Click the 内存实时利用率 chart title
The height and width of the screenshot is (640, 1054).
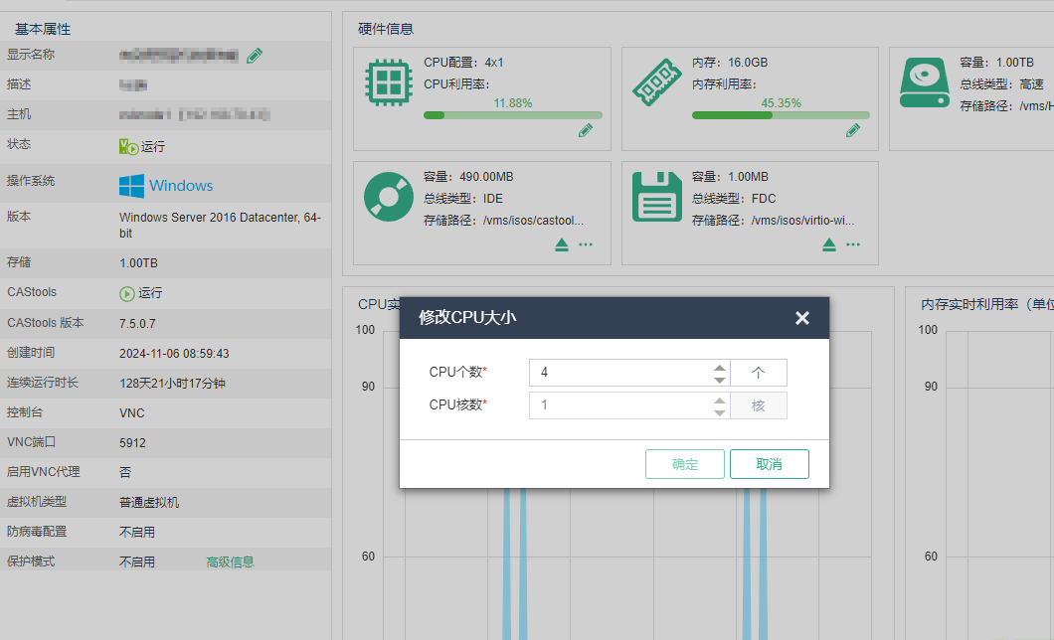coord(986,304)
